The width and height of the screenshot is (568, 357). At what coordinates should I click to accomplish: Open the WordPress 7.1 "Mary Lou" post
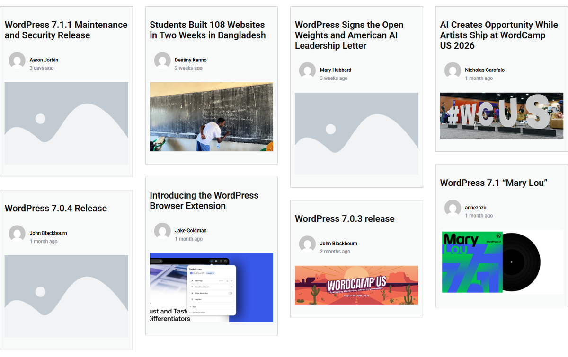(x=494, y=183)
